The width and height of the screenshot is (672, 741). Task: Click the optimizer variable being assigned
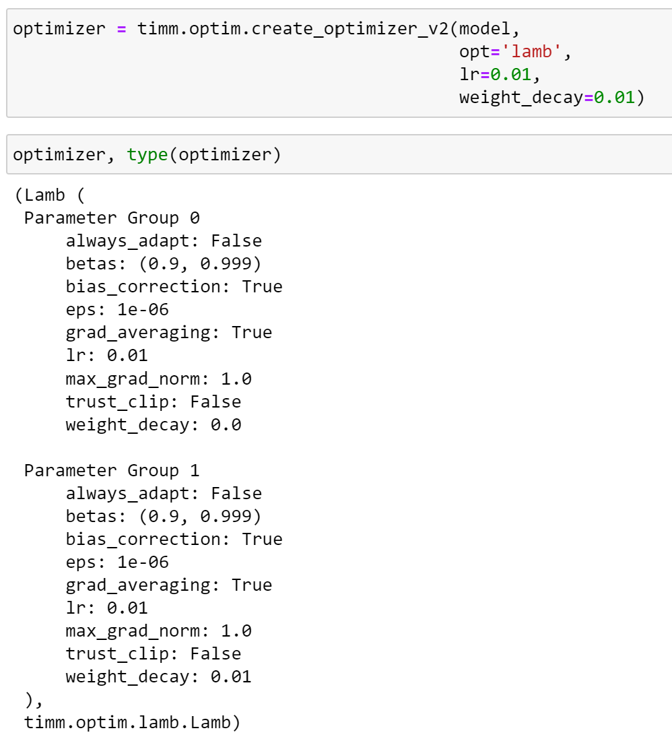click(59, 29)
